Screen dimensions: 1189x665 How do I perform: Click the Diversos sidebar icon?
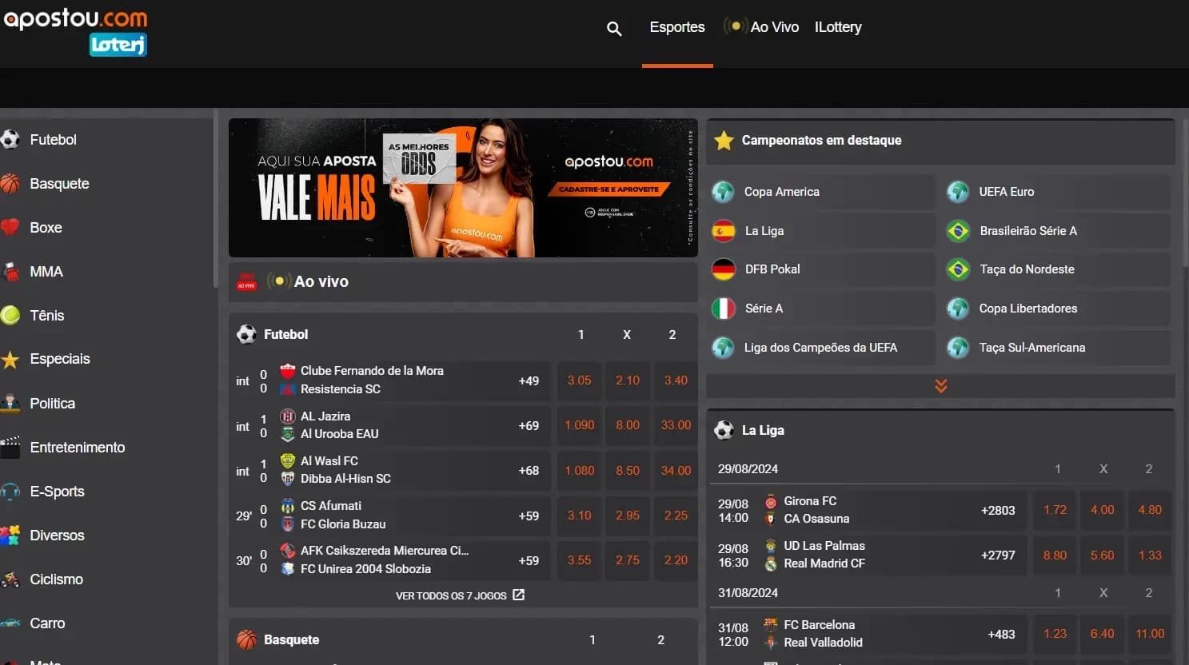click(x=10, y=535)
